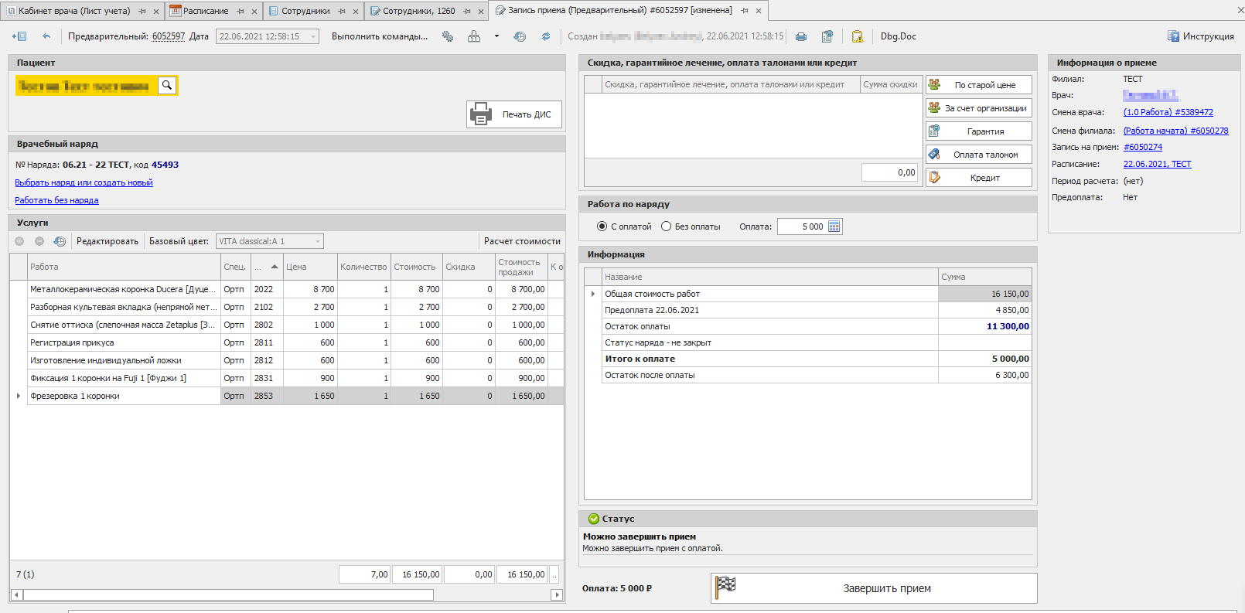
Task: Expand the 'Общая стоимость работ' row
Action: (593, 294)
